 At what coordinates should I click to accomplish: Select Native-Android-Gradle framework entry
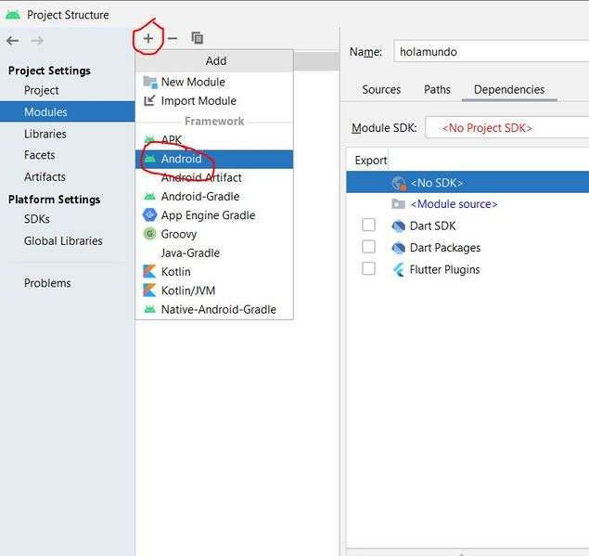pyautogui.click(x=214, y=309)
